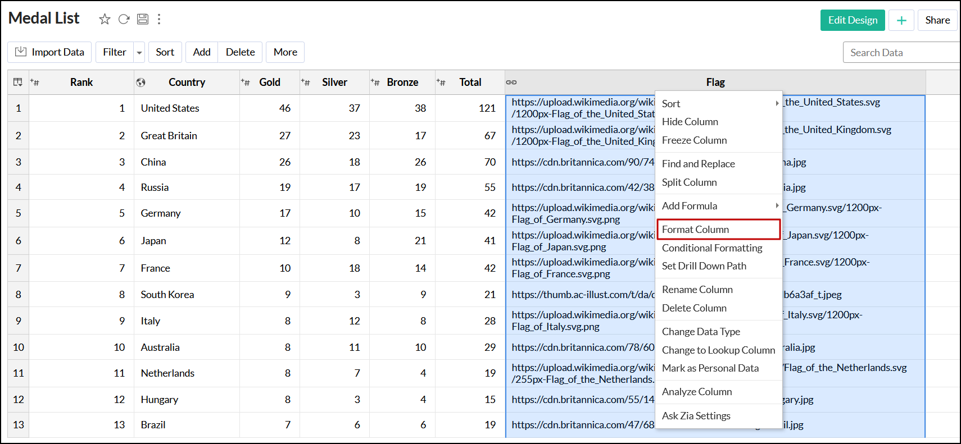Viewport: 961px width, 444px height.
Task: Open the More toolbar menu
Action: (x=285, y=52)
